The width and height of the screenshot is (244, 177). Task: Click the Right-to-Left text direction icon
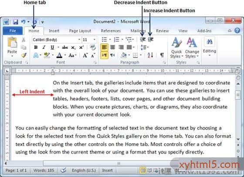(x=112, y=55)
